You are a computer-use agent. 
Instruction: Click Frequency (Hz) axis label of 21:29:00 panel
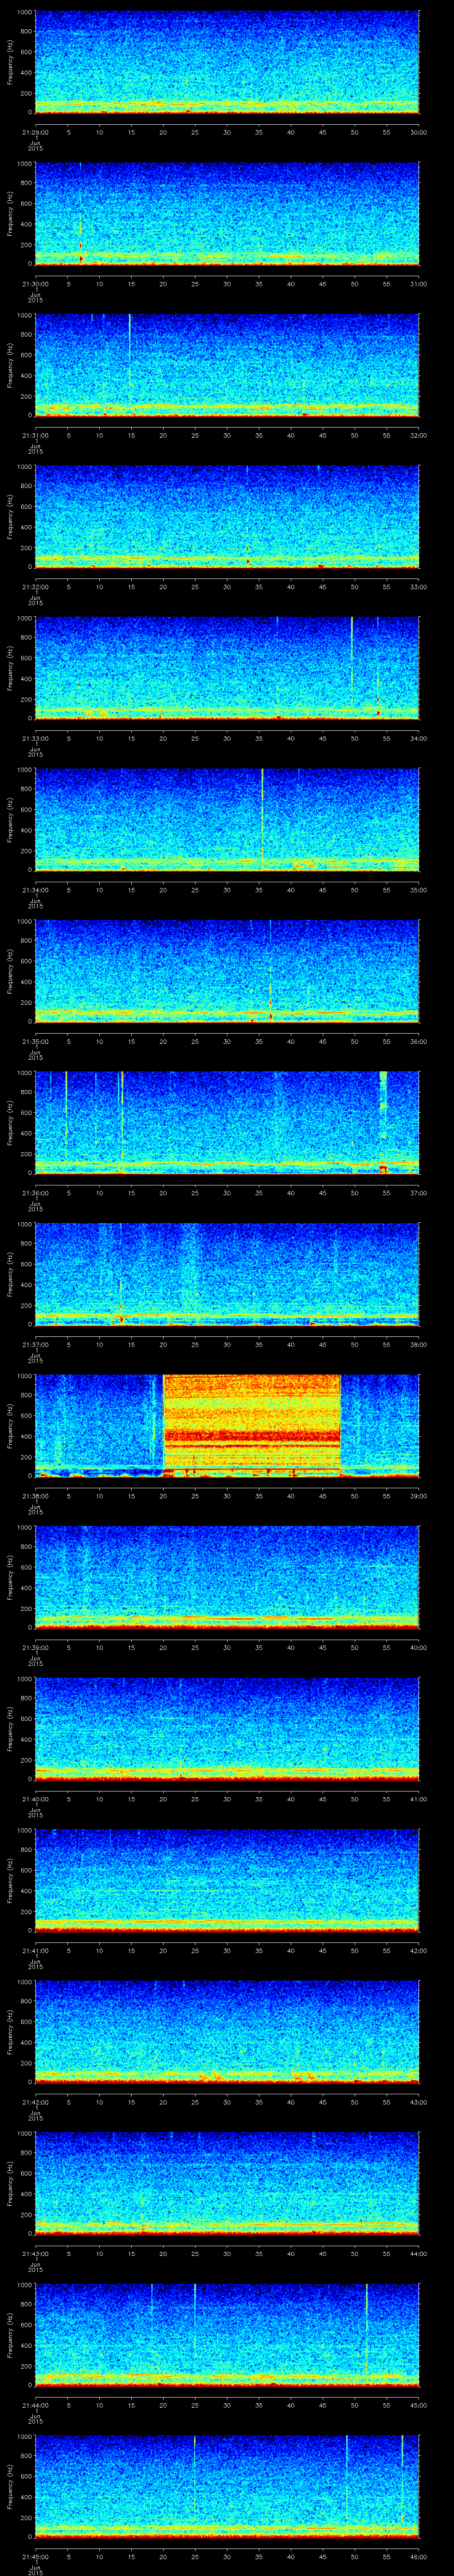coord(10,62)
